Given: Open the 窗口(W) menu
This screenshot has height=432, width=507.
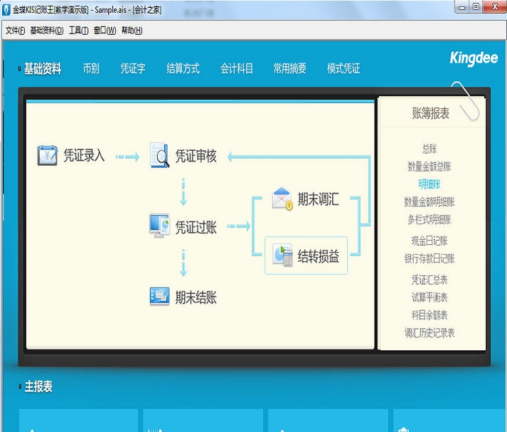Looking at the screenshot, I should point(105,31).
